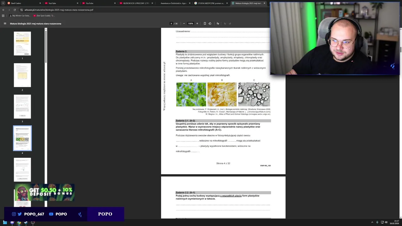Click the 'Uzasadnienie:' label text
The height and width of the screenshot is (226, 402).
183,31
